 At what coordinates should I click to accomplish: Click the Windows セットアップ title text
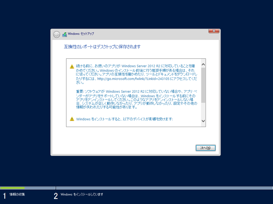(x=81, y=34)
